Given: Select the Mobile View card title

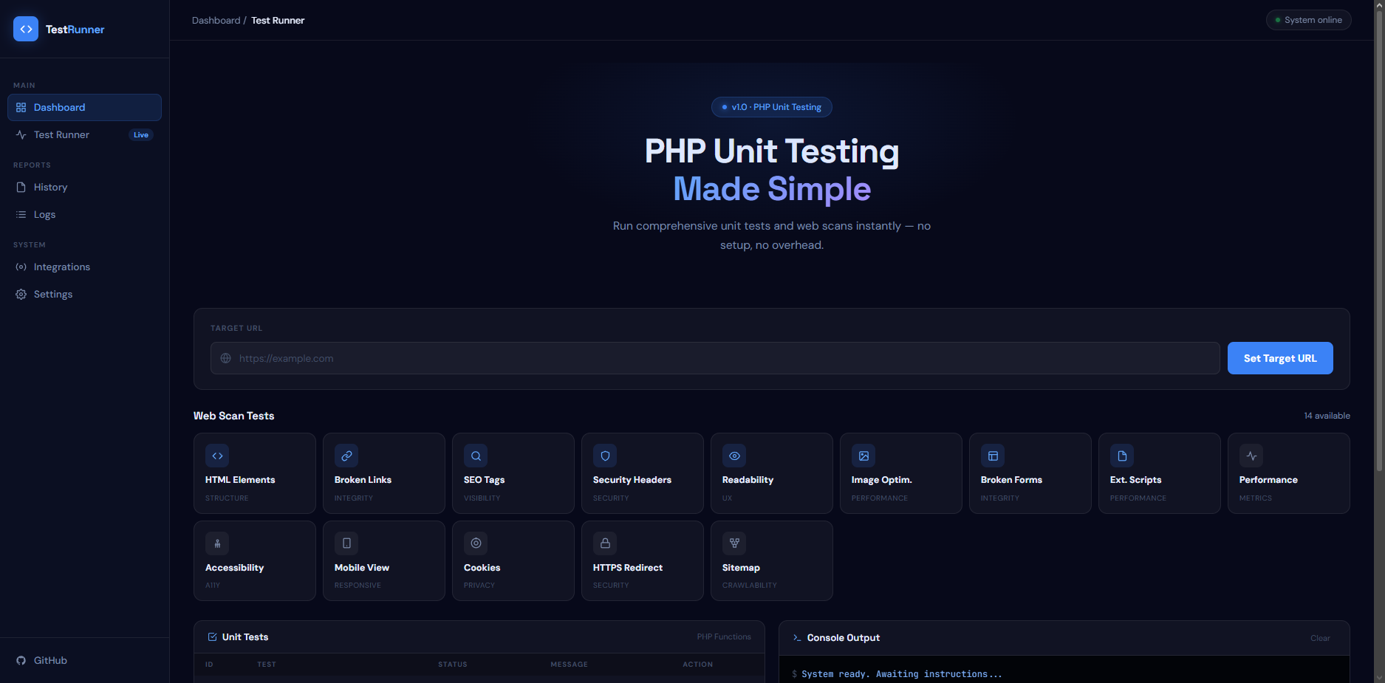Looking at the screenshot, I should 362,568.
